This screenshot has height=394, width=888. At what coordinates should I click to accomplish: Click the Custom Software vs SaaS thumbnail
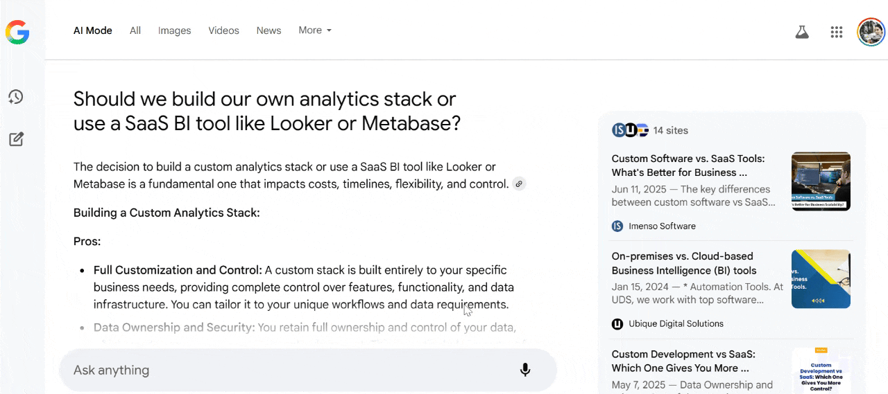point(821,181)
